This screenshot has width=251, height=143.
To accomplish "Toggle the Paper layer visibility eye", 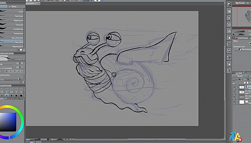I will 234,102.
